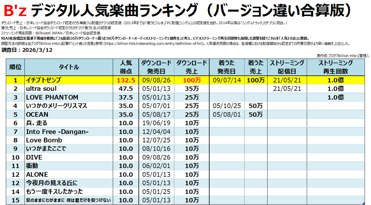Click the 'ダウンロード発売日' column header

point(156,67)
